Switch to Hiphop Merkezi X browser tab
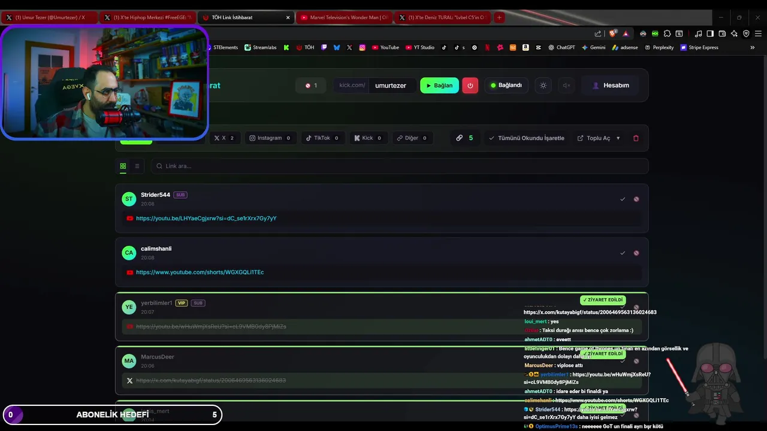Screen dimensions: 767x431 [x=147, y=17]
